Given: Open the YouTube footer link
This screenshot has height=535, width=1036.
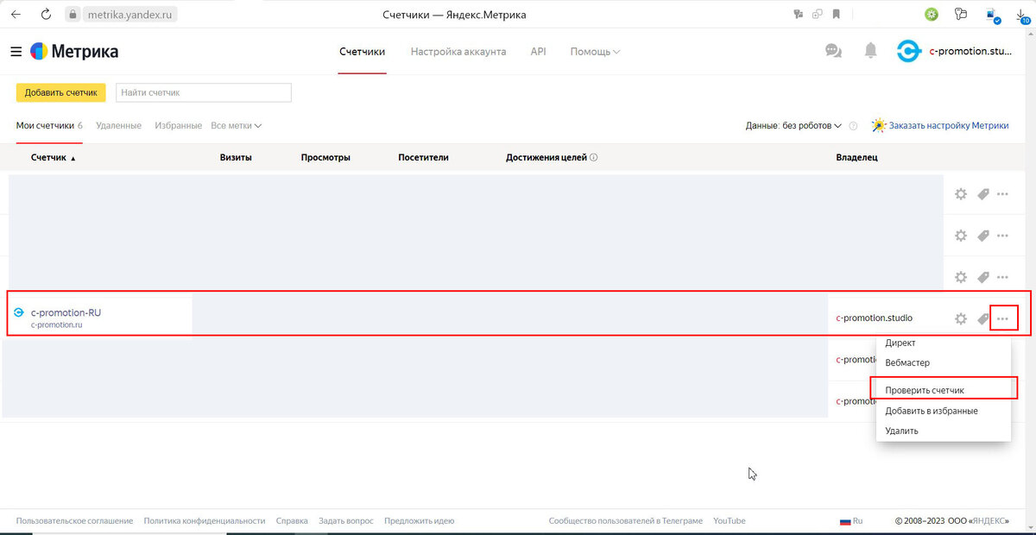Looking at the screenshot, I should tap(730, 521).
